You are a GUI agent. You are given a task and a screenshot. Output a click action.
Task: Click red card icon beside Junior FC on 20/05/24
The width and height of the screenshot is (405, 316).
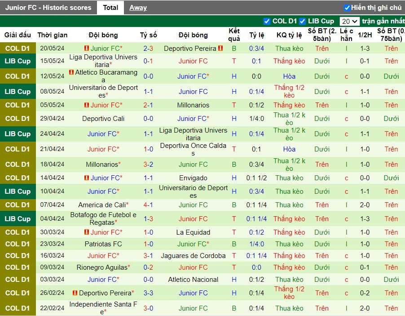point(87,48)
